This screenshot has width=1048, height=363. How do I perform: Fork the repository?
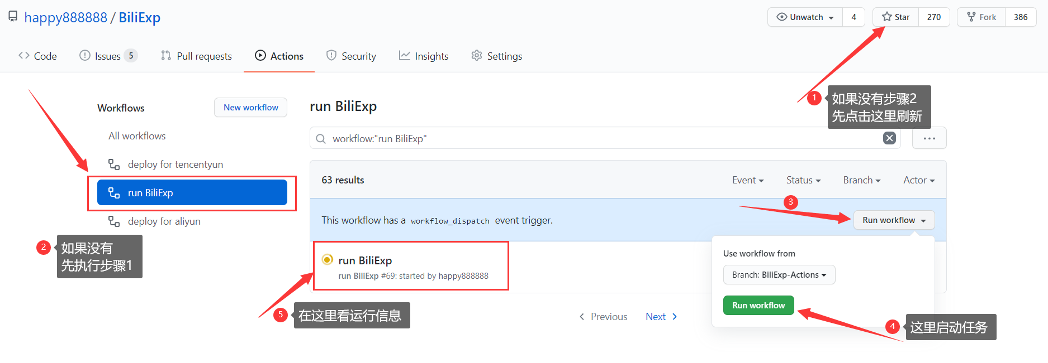click(981, 17)
